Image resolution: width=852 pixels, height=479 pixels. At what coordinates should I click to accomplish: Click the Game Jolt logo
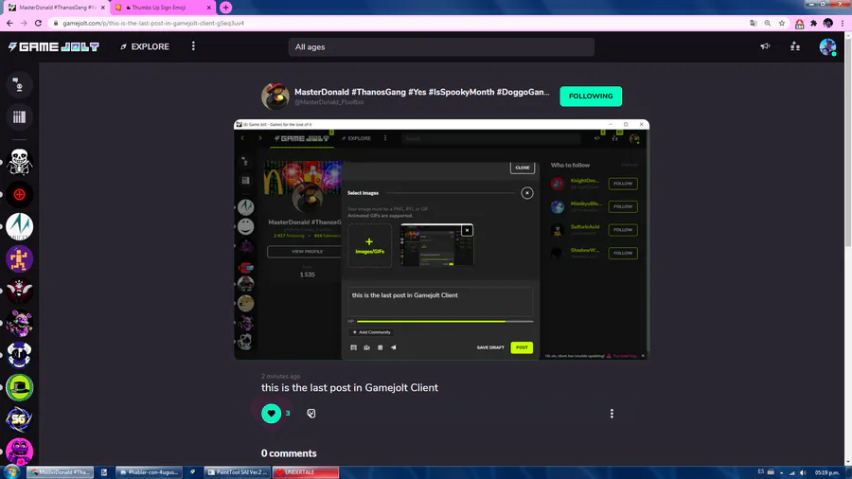click(x=53, y=46)
